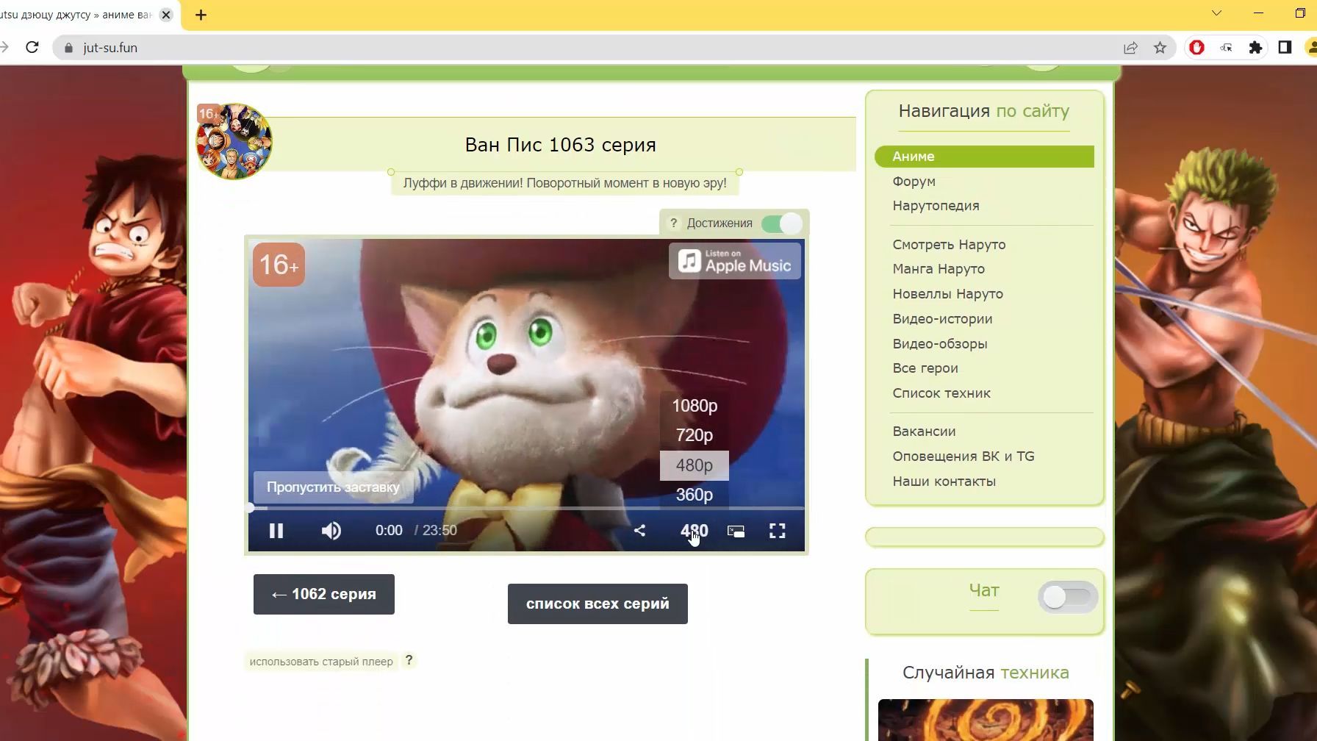
Task: Enable picture-in-picture mode
Action: [x=736, y=531]
